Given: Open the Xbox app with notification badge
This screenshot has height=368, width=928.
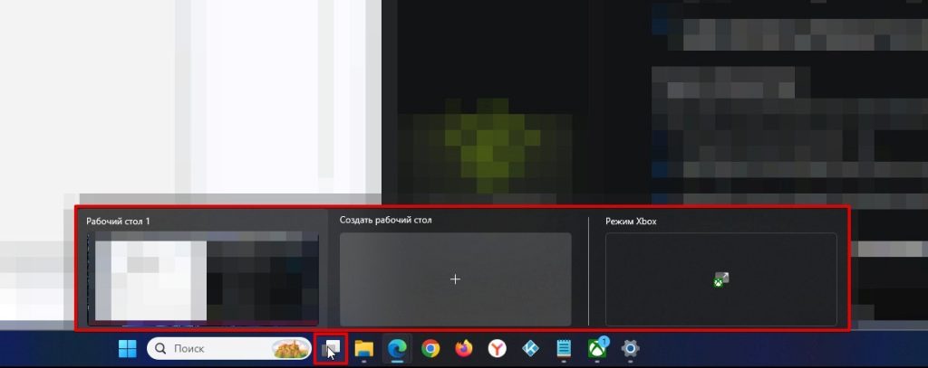Looking at the screenshot, I should (x=598, y=348).
